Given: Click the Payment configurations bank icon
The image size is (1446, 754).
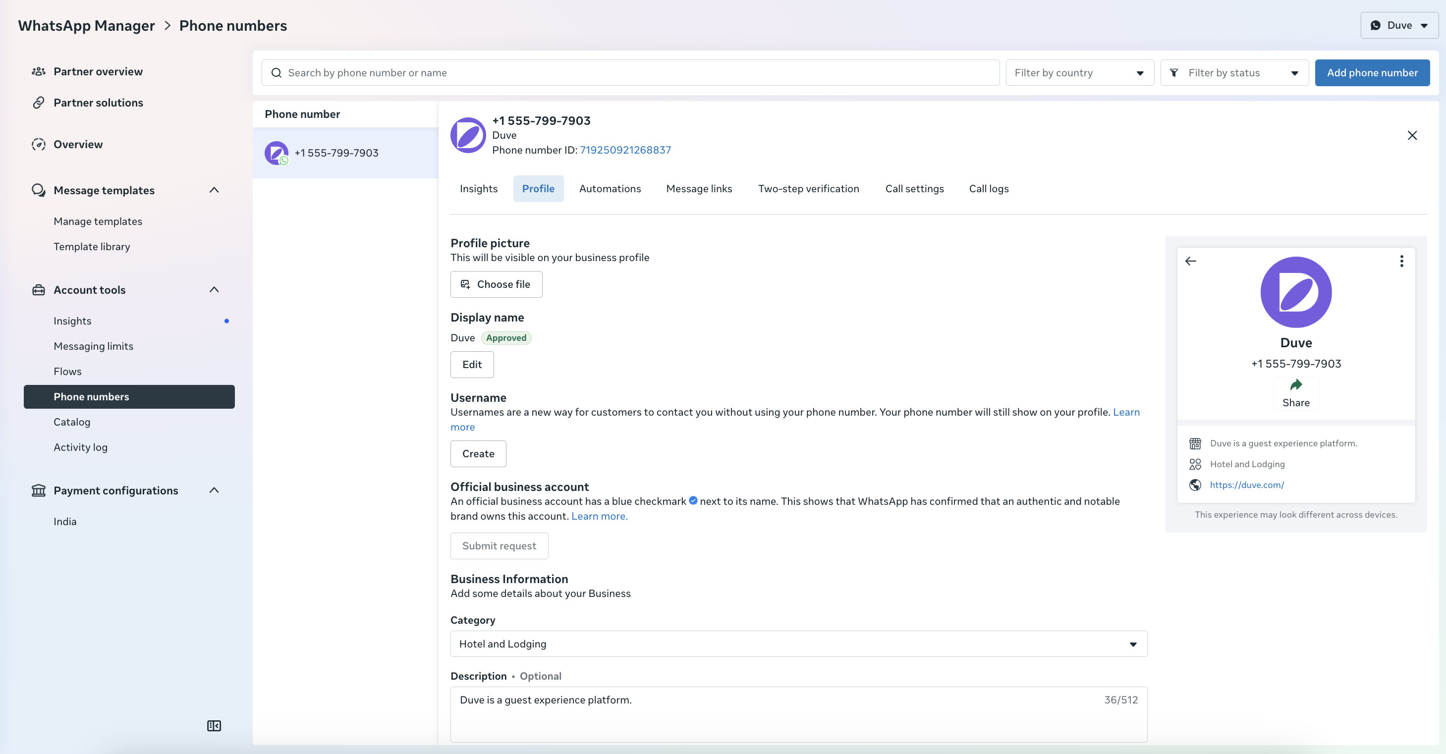Looking at the screenshot, I should (38, 490).
